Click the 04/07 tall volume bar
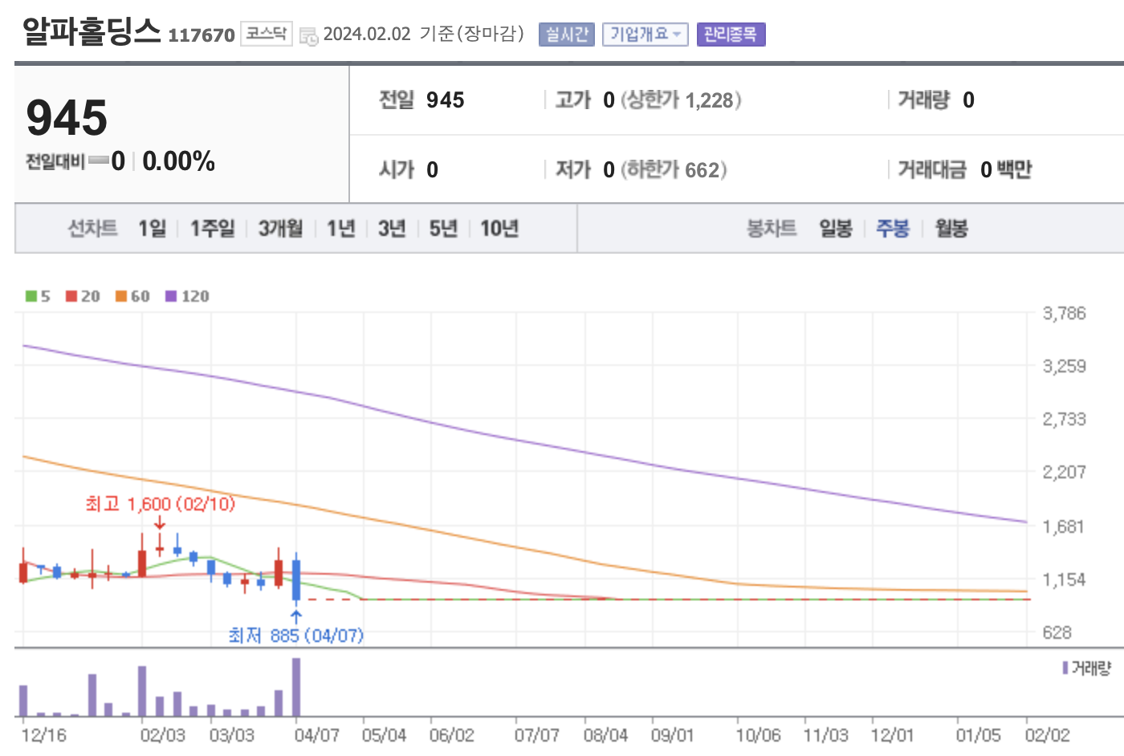Image resolution: width=1124 pixels, height=756 pixels. (296, 687)
